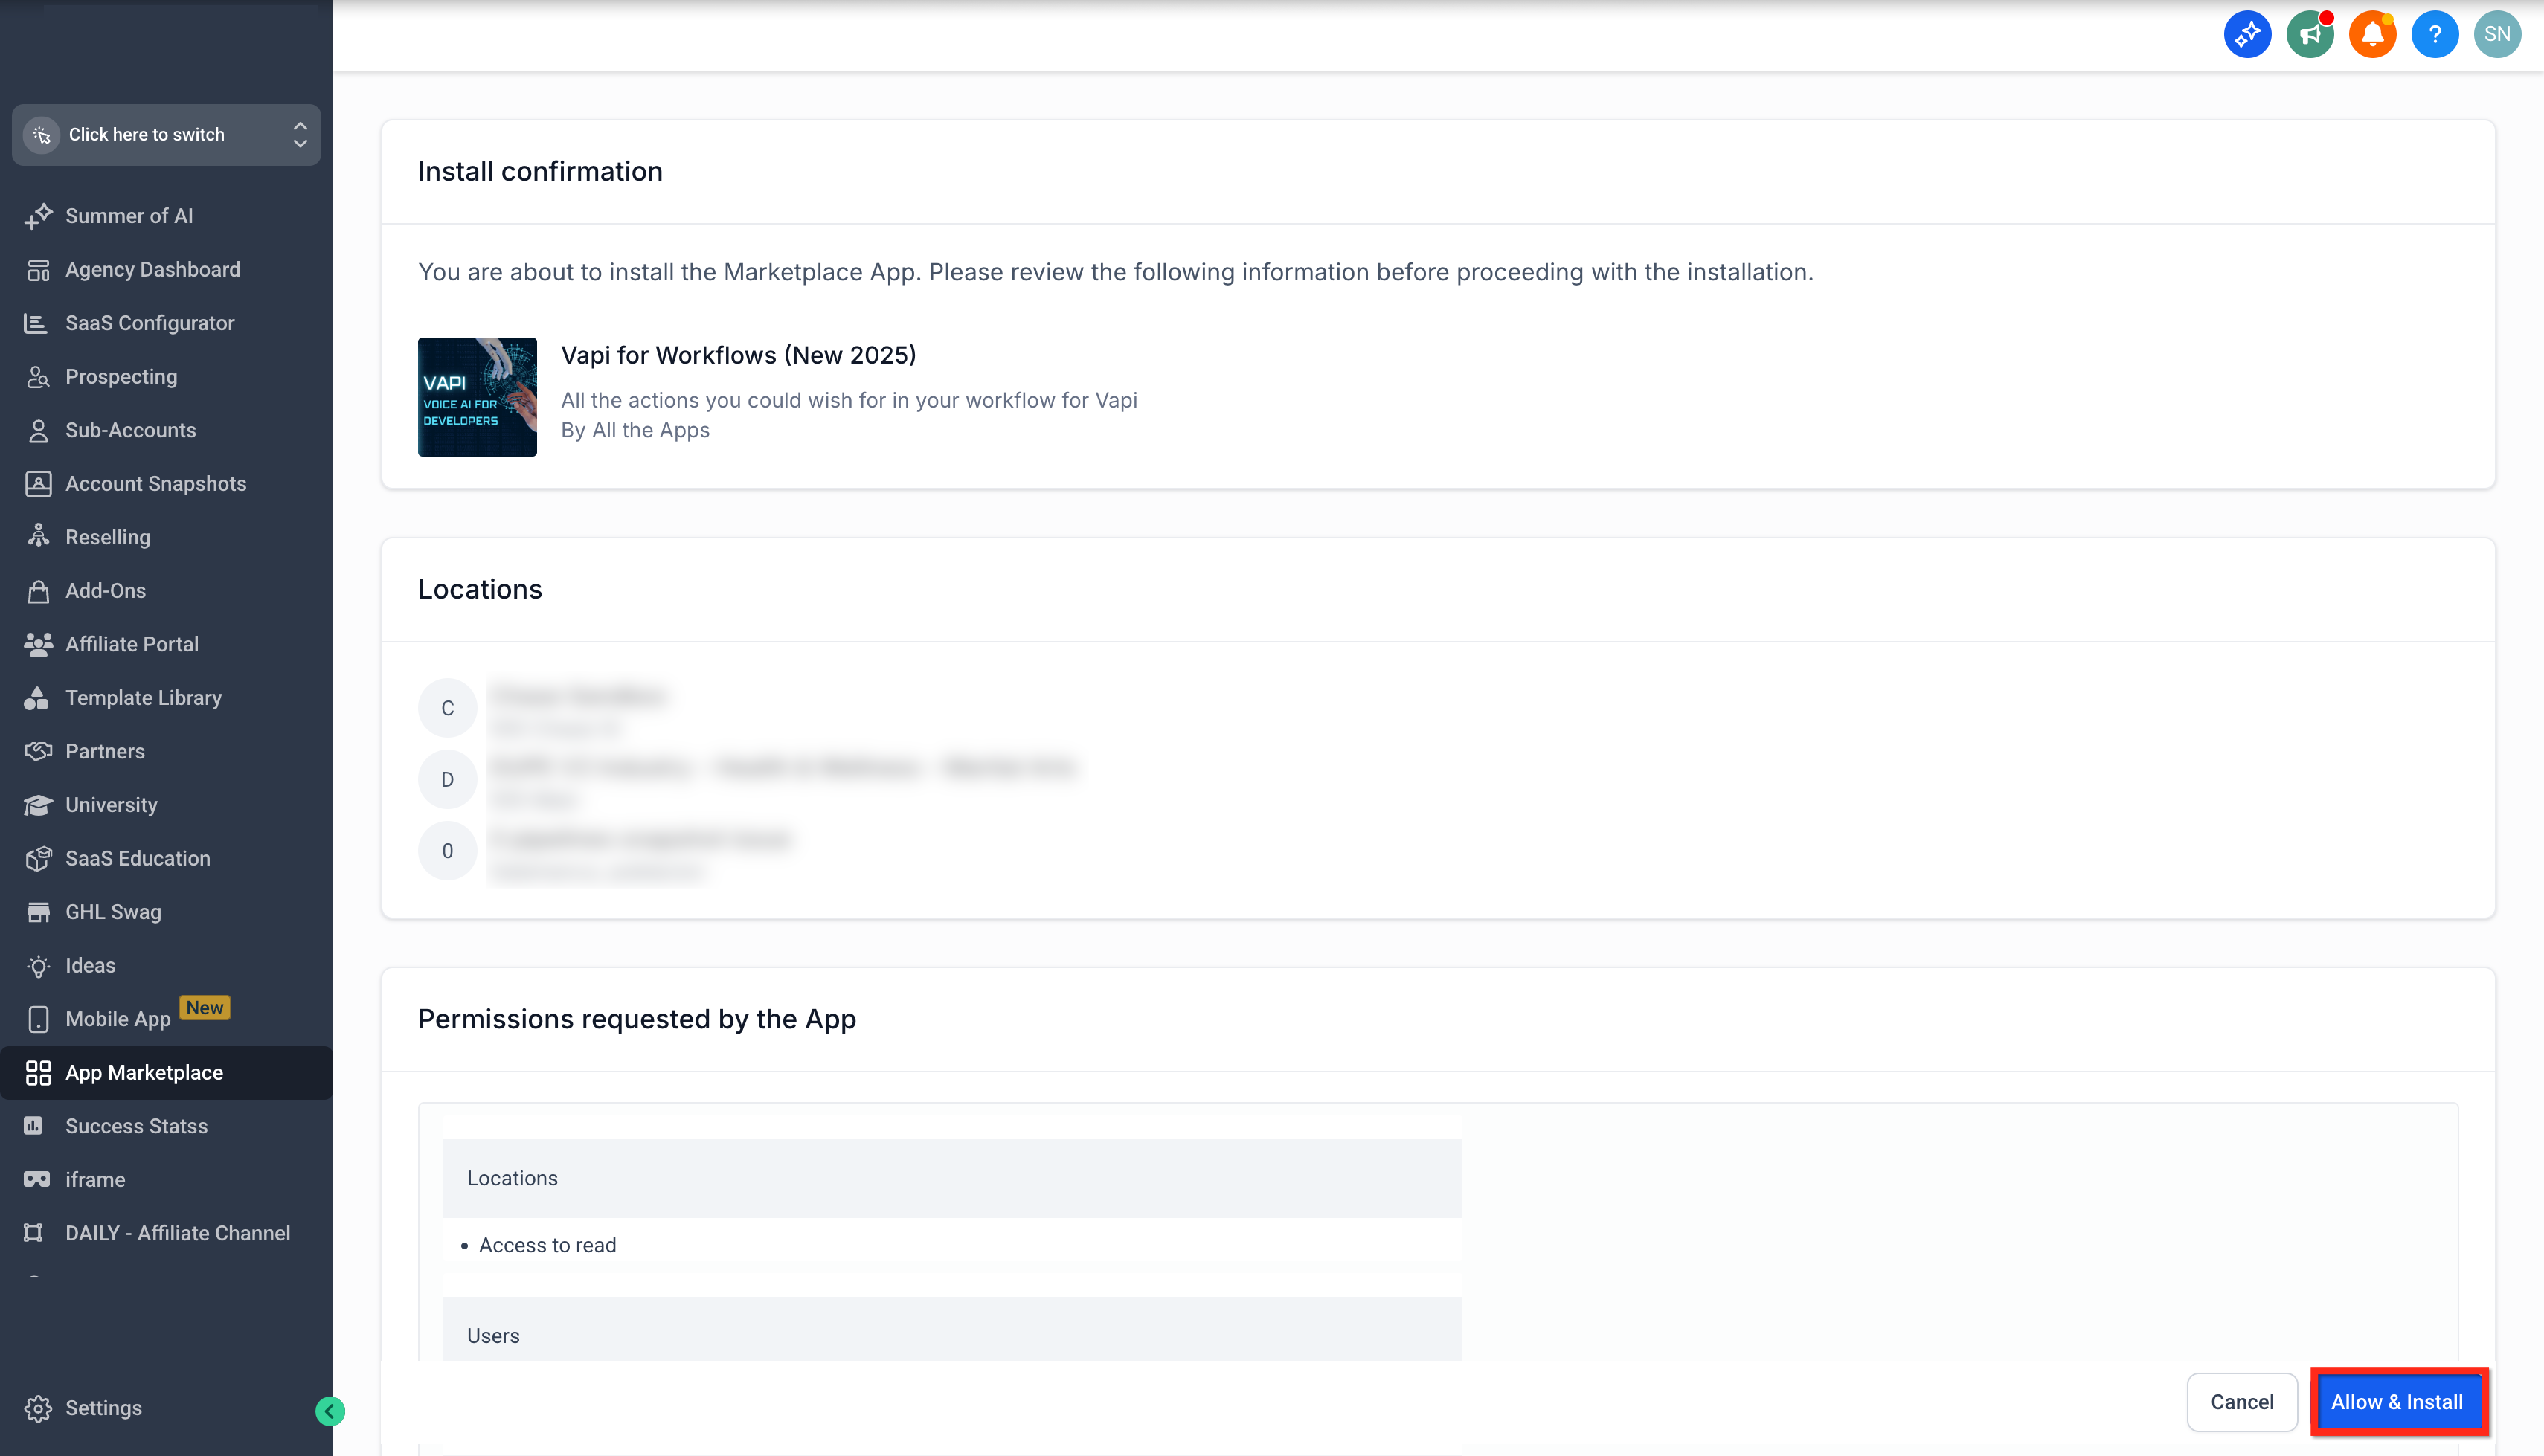2544x1456 pixels.
Task: Open the SaaS Configurator sidebar icon
Action: point(36,323)
